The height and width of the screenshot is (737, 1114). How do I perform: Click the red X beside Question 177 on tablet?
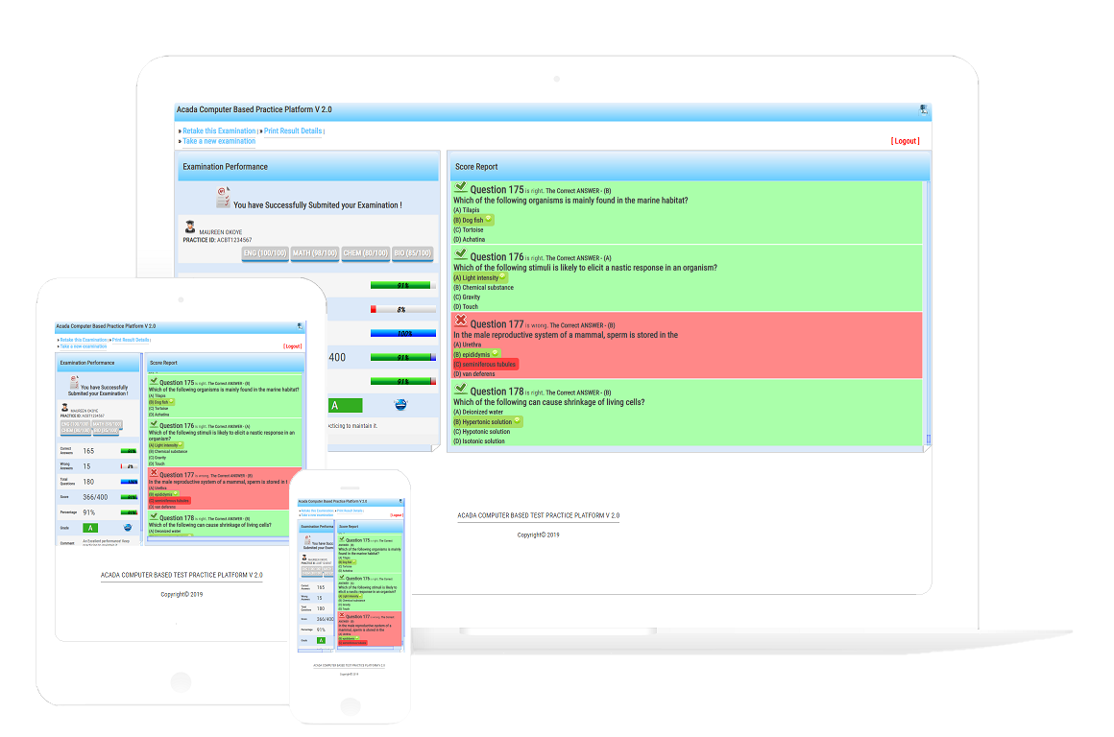pos(154,473)
